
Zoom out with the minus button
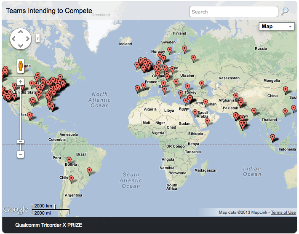point(21,154)
